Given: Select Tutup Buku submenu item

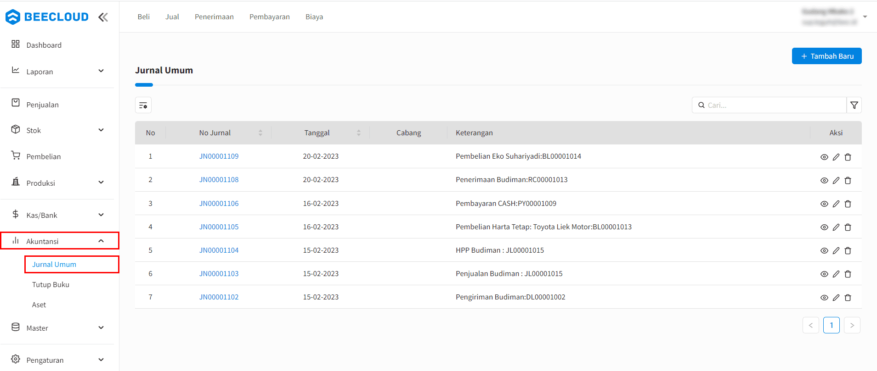Looking at the screenshot, I should click(x=51, y=284).
